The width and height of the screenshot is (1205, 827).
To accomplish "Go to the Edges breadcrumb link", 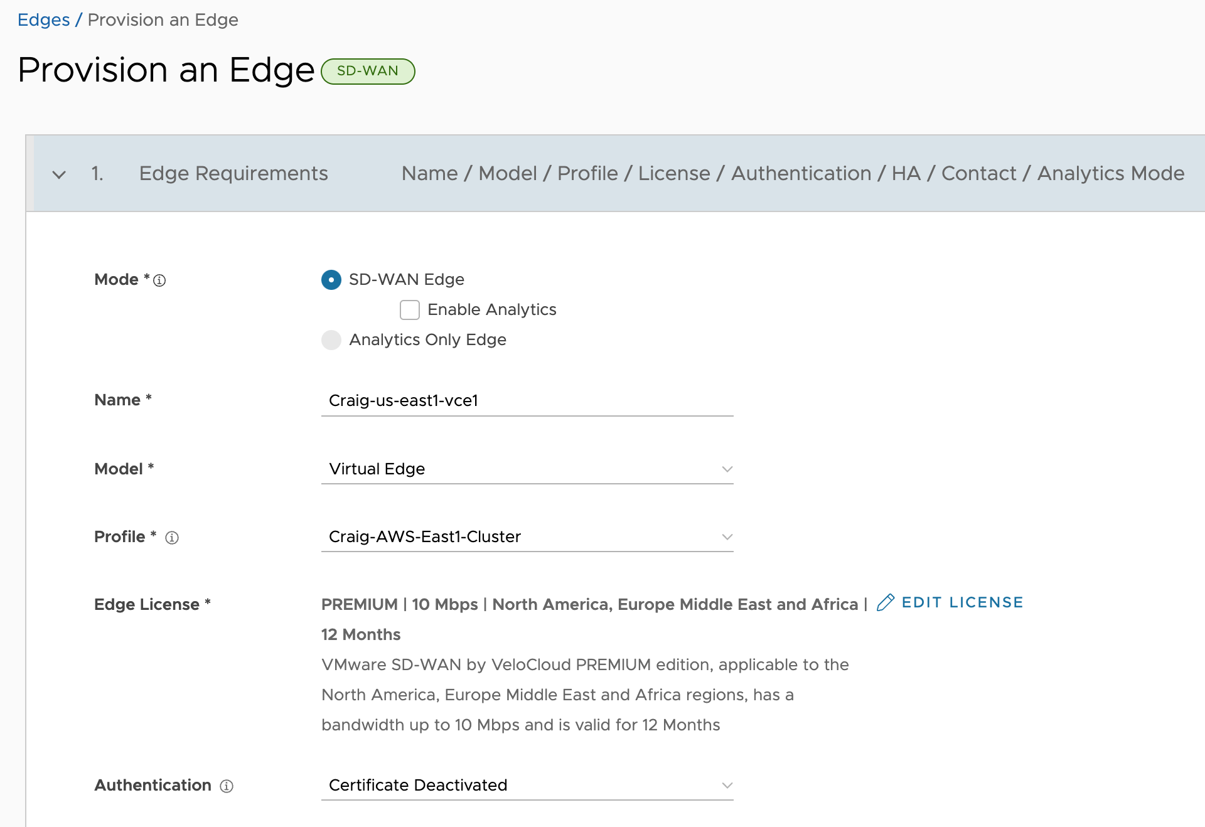I will click(x=43, y=20).
